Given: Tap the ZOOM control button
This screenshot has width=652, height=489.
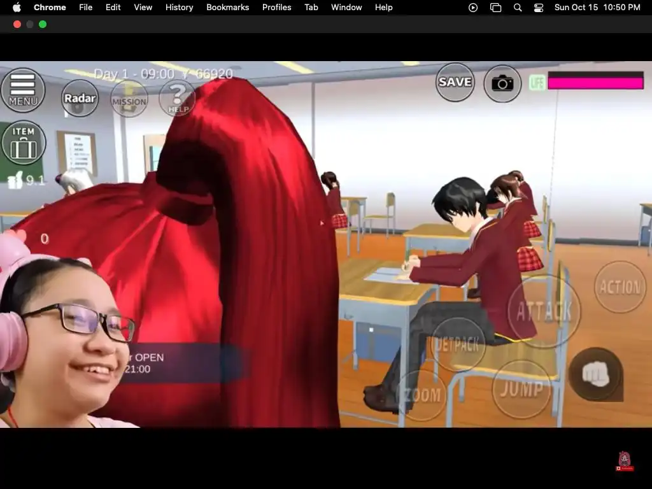Looking at the screenshot, I should (422, 395).
